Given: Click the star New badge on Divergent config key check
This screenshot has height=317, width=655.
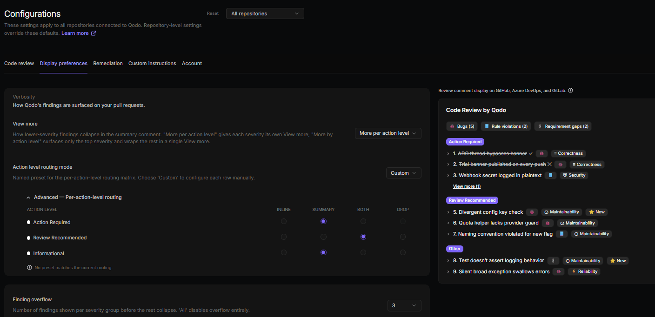Looking at the screenshot, I should pos(597,212).
